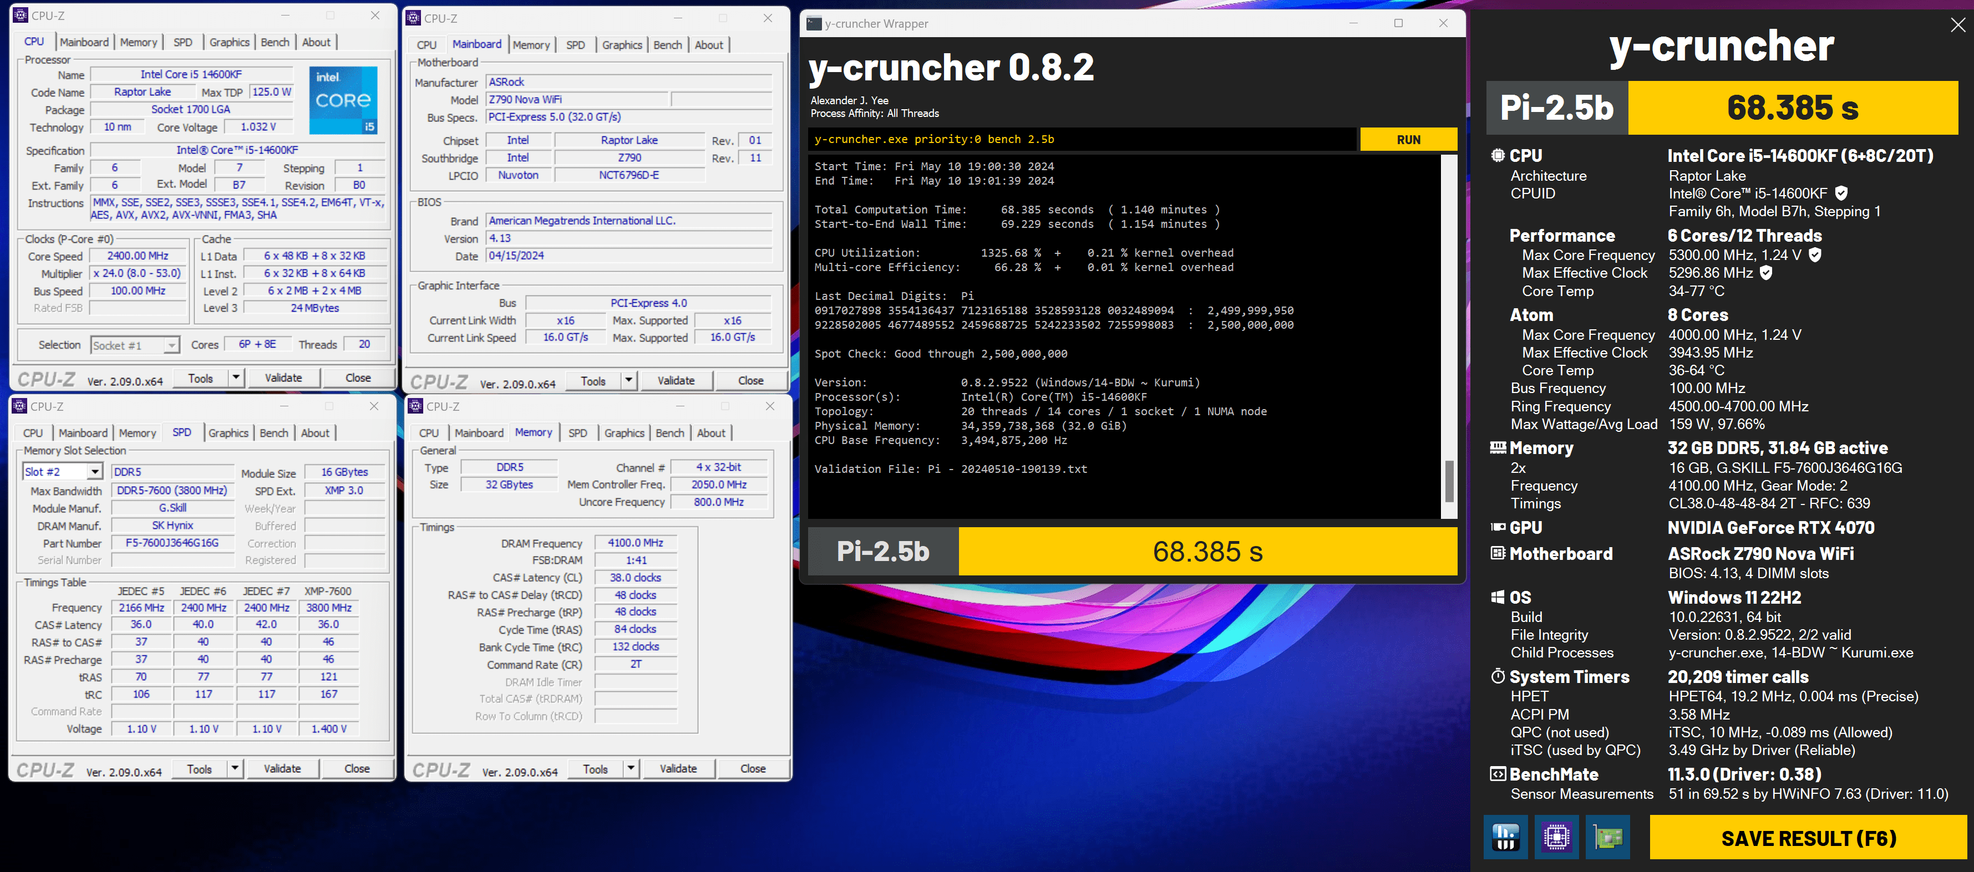Image resolution: width=1974 pixels, height=872 pixels.
Task: Click the System Timers stopwatch icon
Action: click(1498, 676)
